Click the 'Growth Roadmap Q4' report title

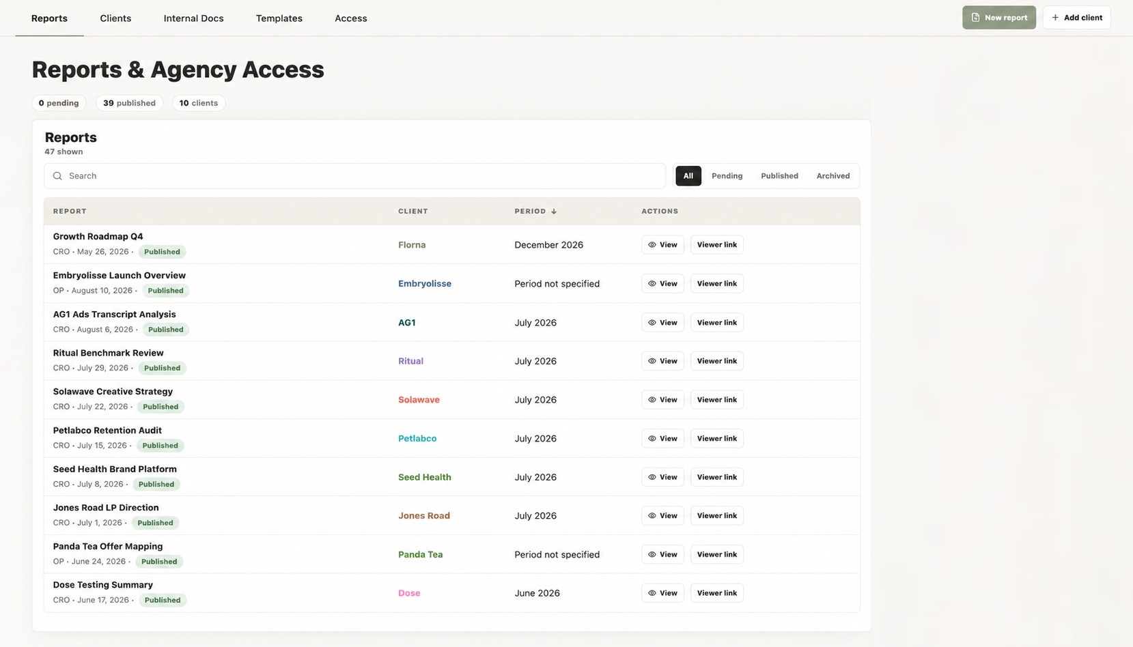(x=98, y=237)
